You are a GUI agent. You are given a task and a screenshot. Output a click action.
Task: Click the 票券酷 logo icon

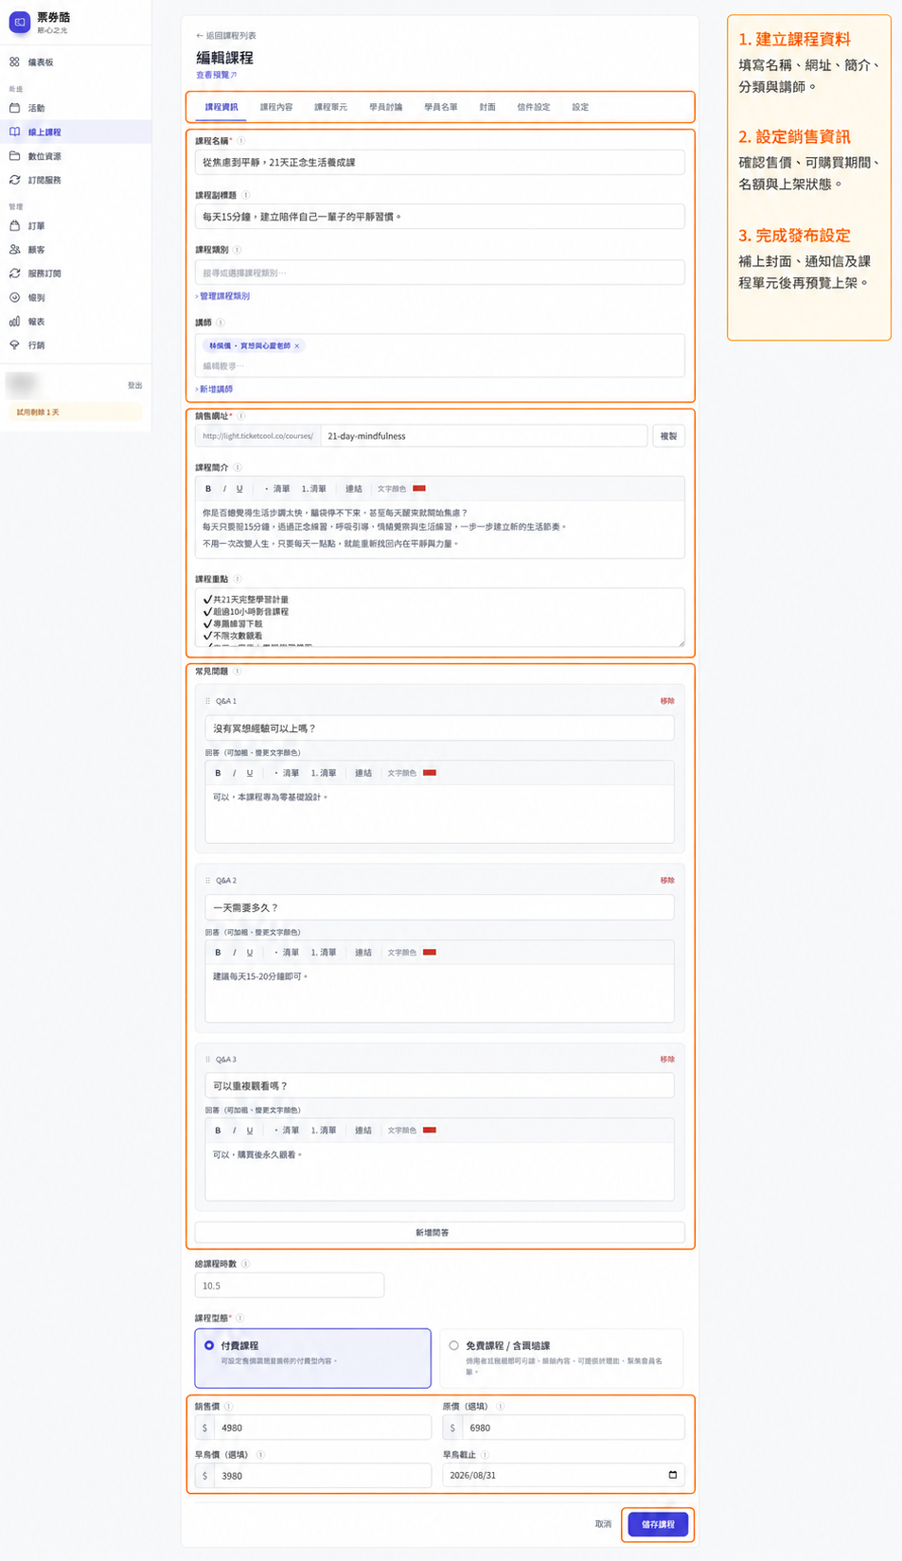pyautogui.click(x=20, y=21)
